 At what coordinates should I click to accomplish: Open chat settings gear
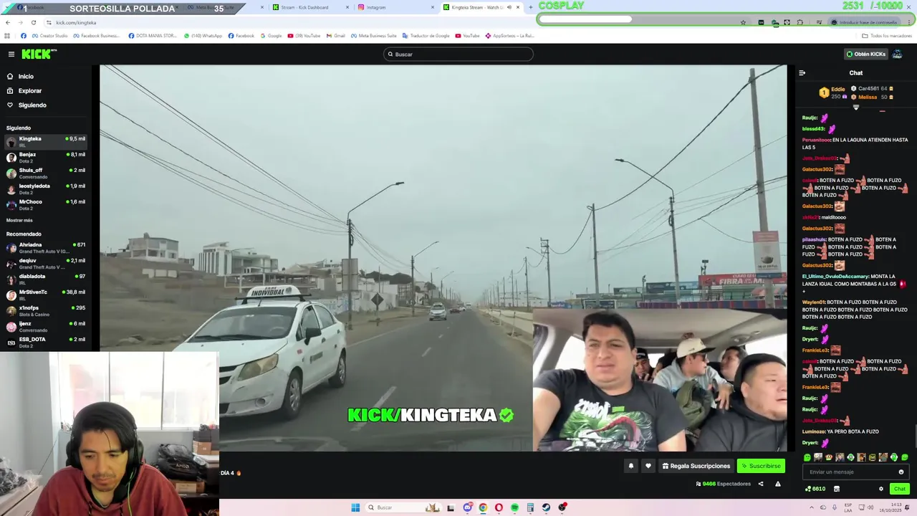[881, 489]
